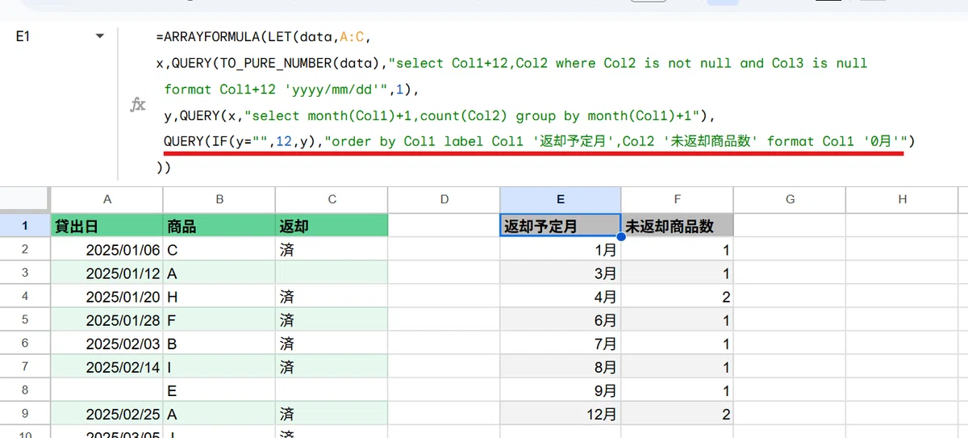968x438 pixels.
Task: Click product cell B in row 6
Action: coord(219,343)
